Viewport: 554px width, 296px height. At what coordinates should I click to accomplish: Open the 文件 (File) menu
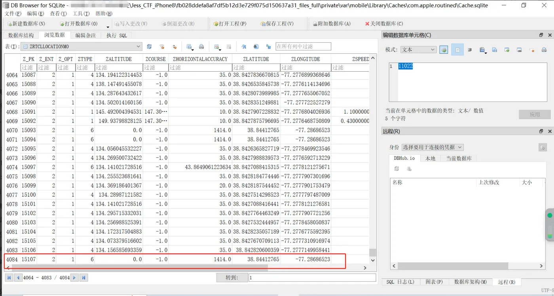(x=13, y=13)
